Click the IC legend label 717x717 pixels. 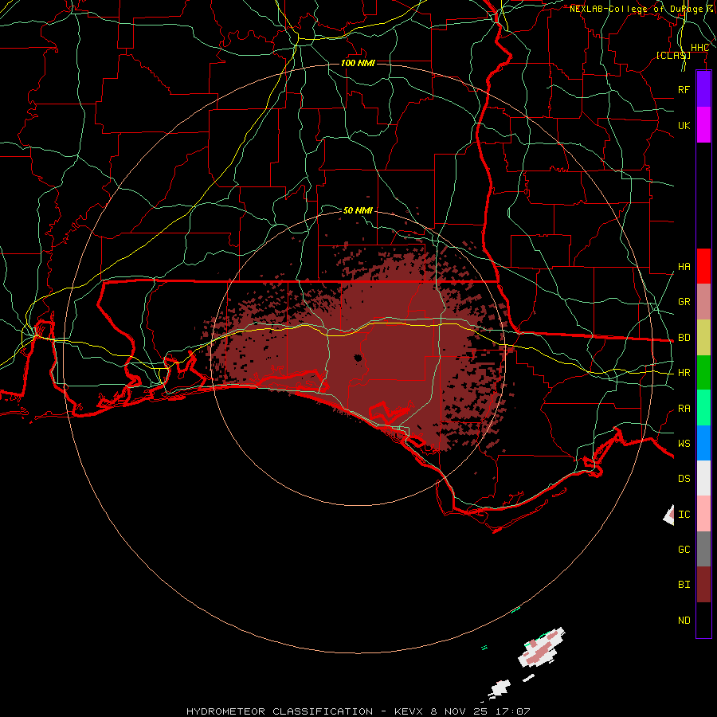coord(684,515)
